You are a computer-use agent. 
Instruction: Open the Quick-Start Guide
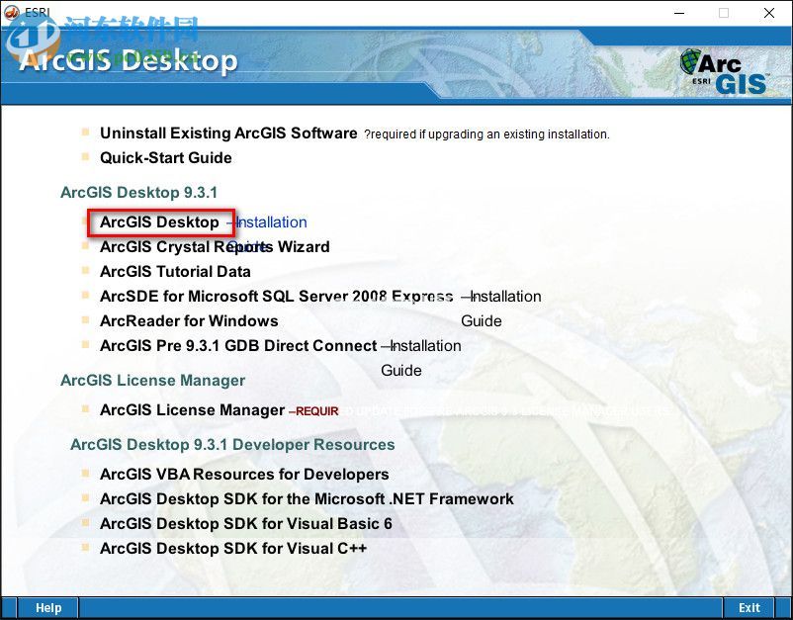click(x=165, y=158)
